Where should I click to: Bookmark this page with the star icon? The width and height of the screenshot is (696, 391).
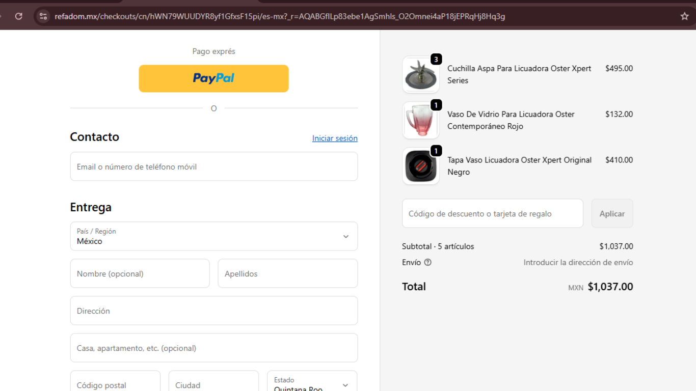pyautogui.click(x=684, y=16)
